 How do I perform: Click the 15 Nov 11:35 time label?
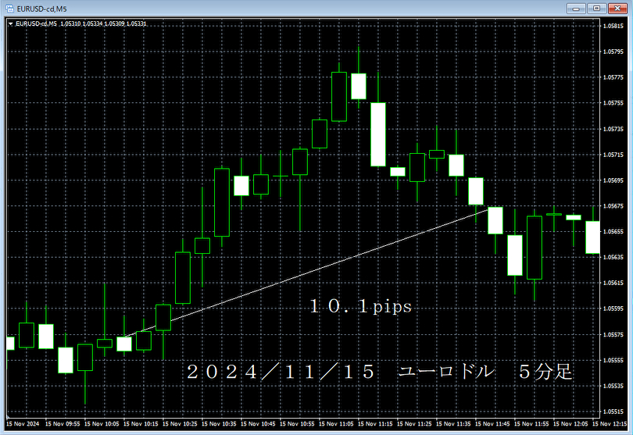coord(453,424)
